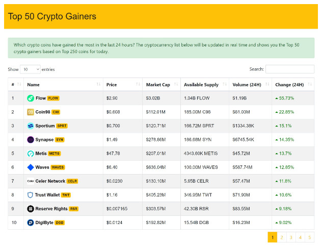Select Waves market cap $636.04M
322x246 pixels.
[x=156, y=167]
